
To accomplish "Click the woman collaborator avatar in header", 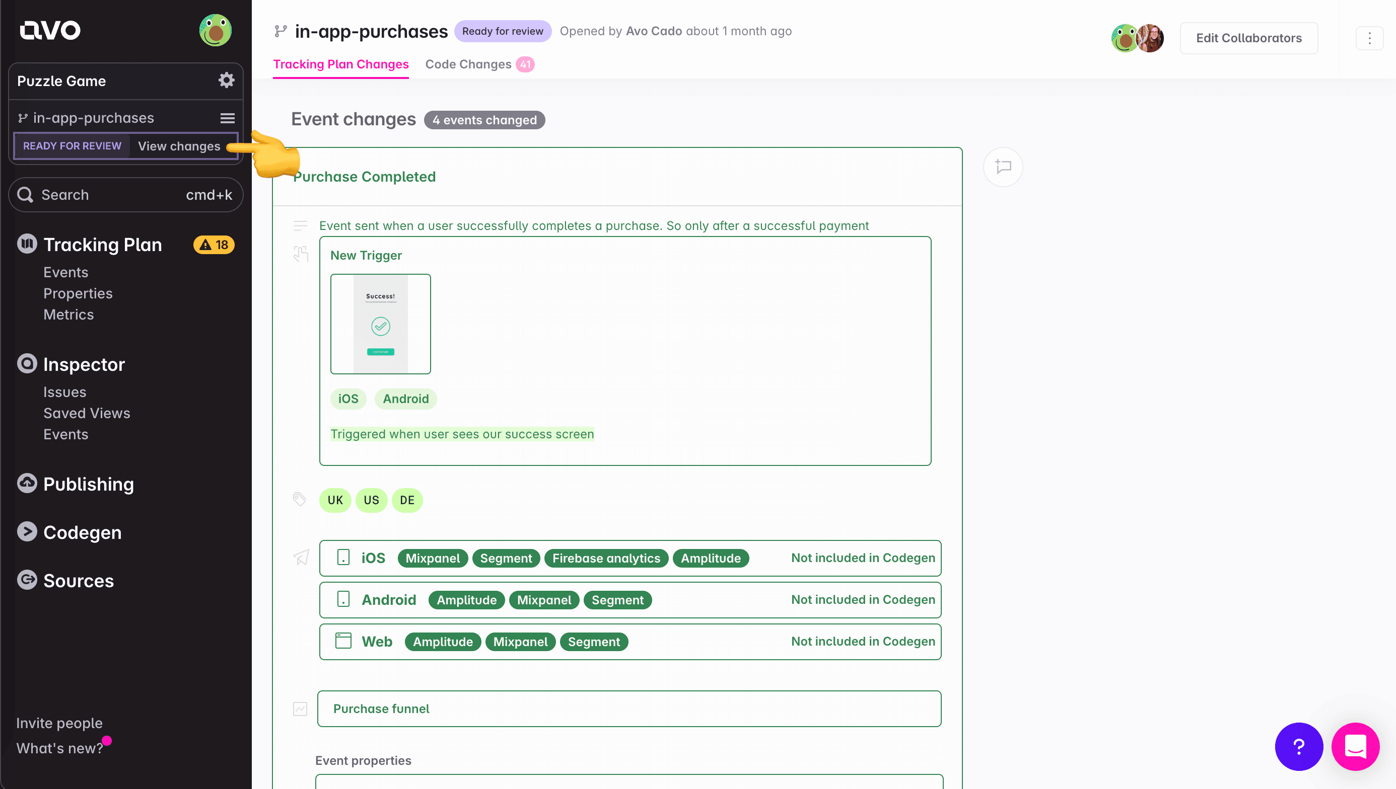I will (1151, 38).
